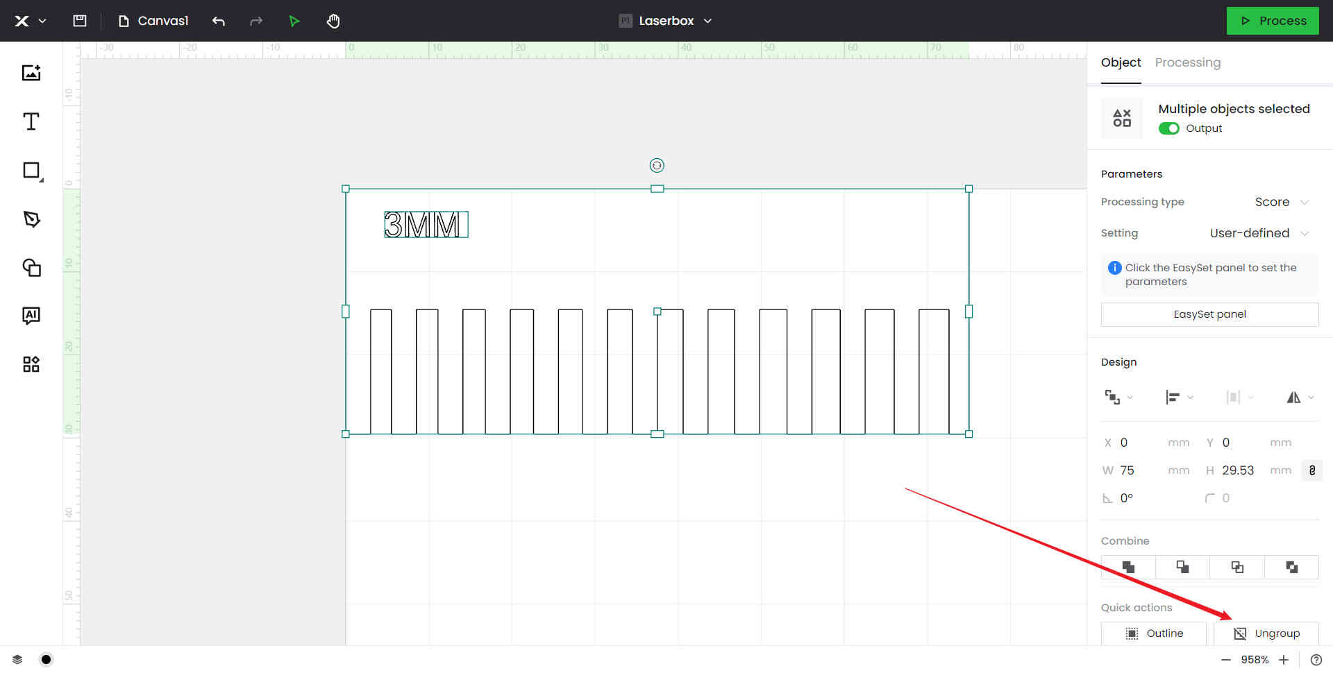Click the Intersect combine icon

[1237, 567]
